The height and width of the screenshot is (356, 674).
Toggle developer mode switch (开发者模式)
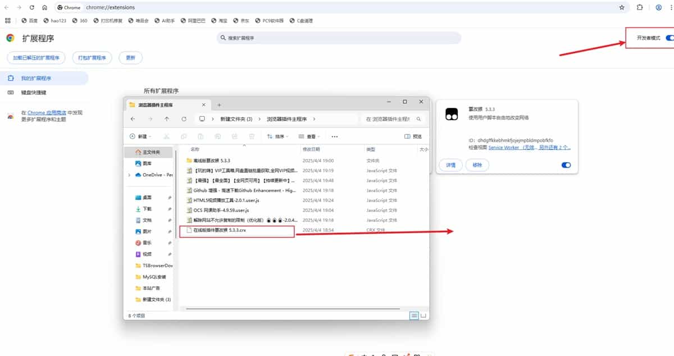coord(669,38)
